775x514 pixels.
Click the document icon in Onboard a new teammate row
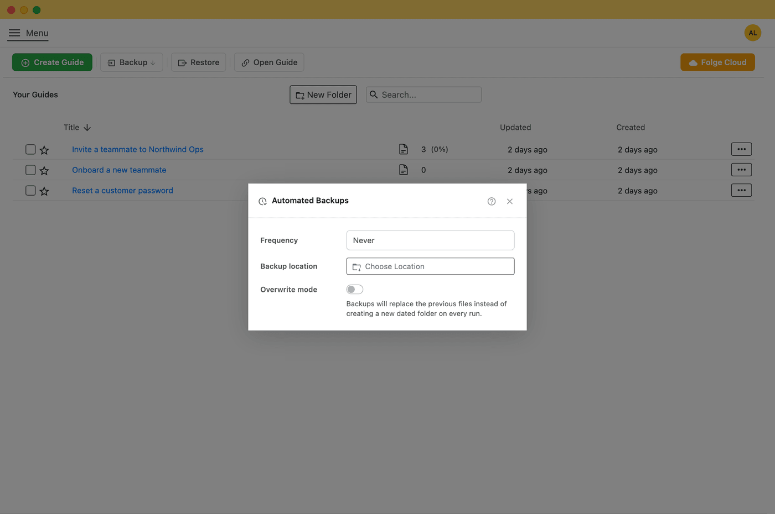404,170
